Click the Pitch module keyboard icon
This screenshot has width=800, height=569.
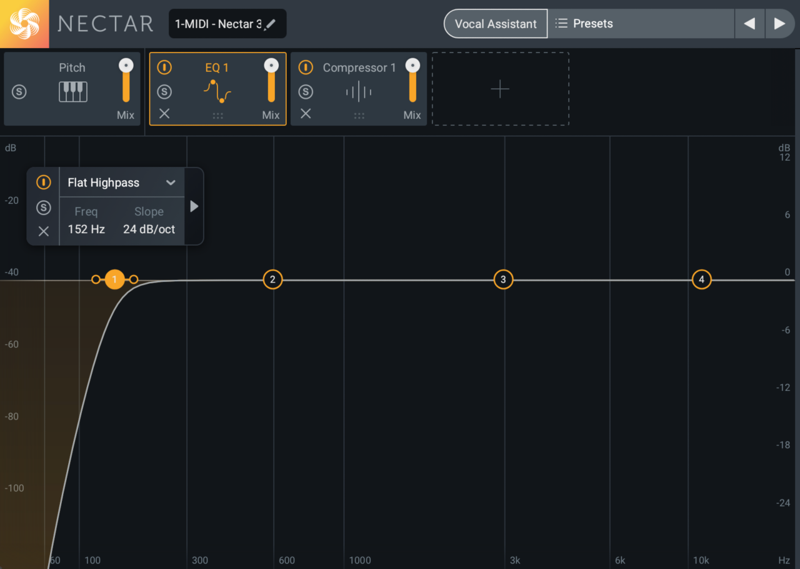click(72, 92)
